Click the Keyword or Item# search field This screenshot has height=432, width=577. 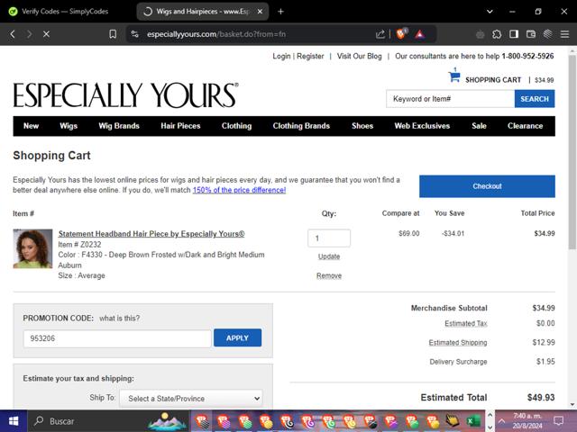[451, 99]
